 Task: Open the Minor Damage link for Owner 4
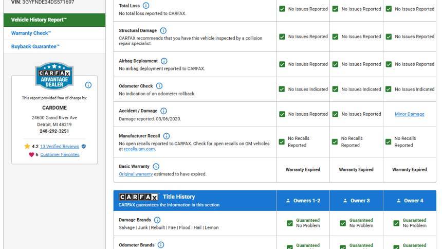[409, 114]
